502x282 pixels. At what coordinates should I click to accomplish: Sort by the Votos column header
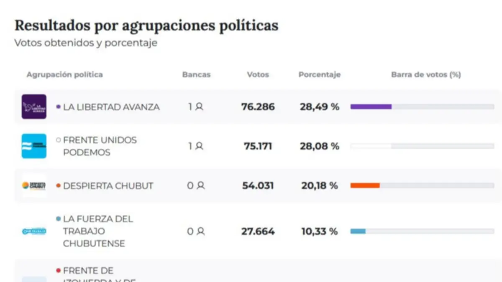(258, 75)
